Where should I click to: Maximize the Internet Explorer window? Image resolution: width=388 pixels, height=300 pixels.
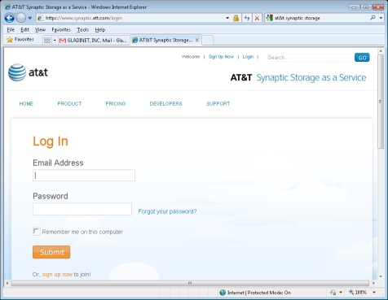coord(366,7)
